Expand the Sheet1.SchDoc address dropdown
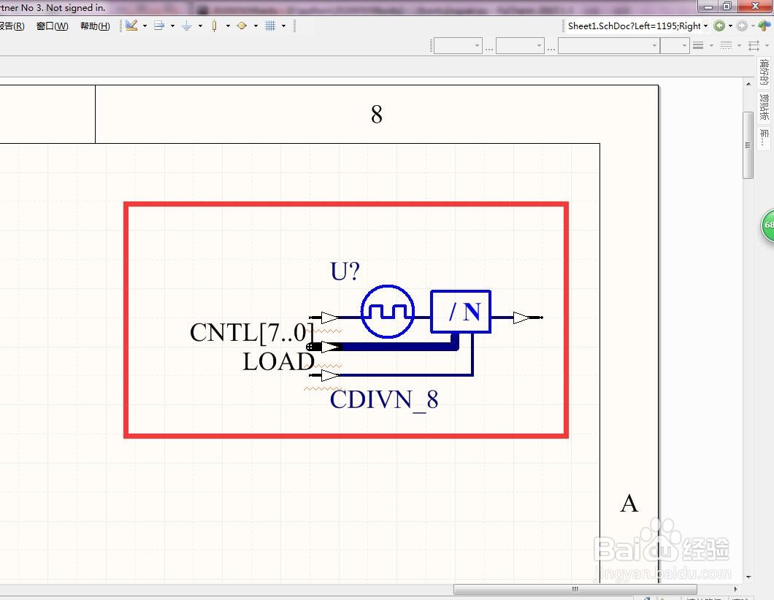 coord(706,26)
